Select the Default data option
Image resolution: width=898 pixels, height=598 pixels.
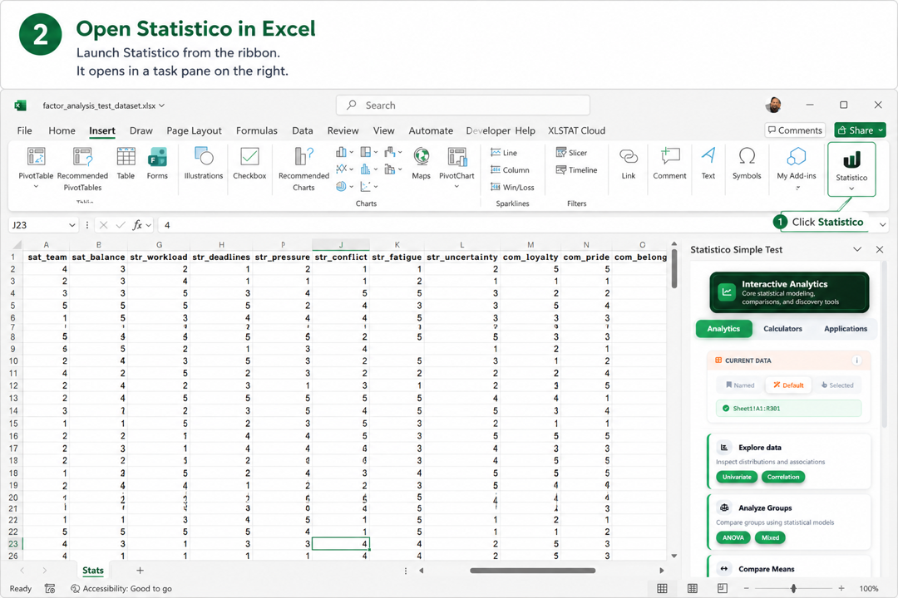pos(788,385)
